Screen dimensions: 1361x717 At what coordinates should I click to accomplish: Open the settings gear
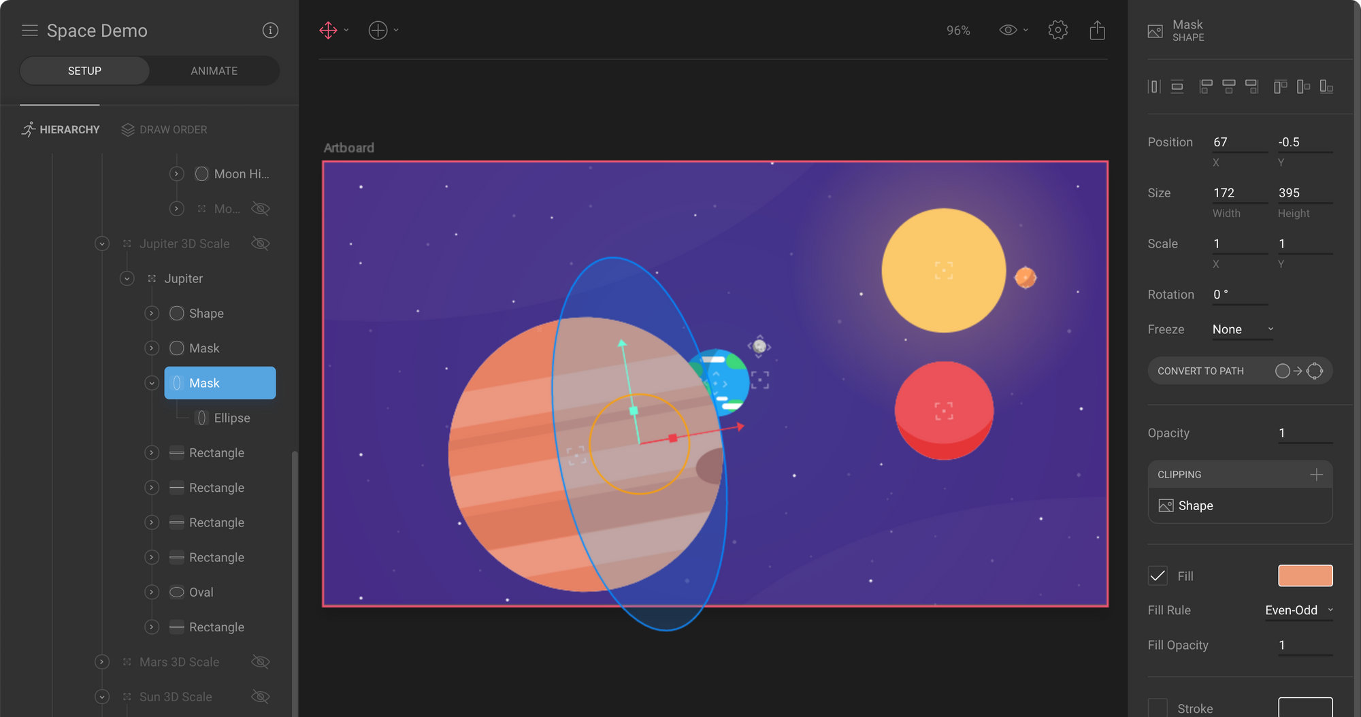tap(1058, 30)
